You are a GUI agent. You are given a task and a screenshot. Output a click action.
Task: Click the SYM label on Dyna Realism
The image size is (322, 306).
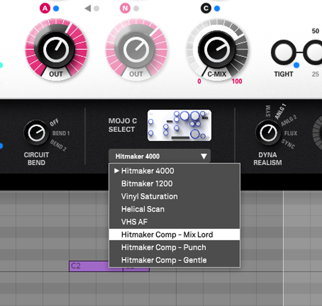(x=268, y=111)
